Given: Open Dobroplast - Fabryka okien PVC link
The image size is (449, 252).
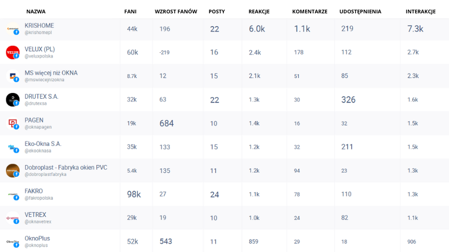Looking at the screenshot, I should point(66,167).
